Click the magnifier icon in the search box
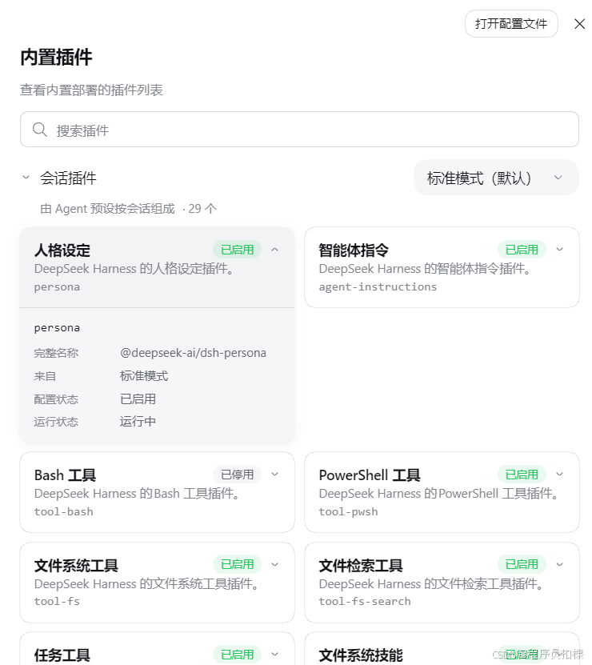This screenshot has height=665, width=592. [40, 130]
